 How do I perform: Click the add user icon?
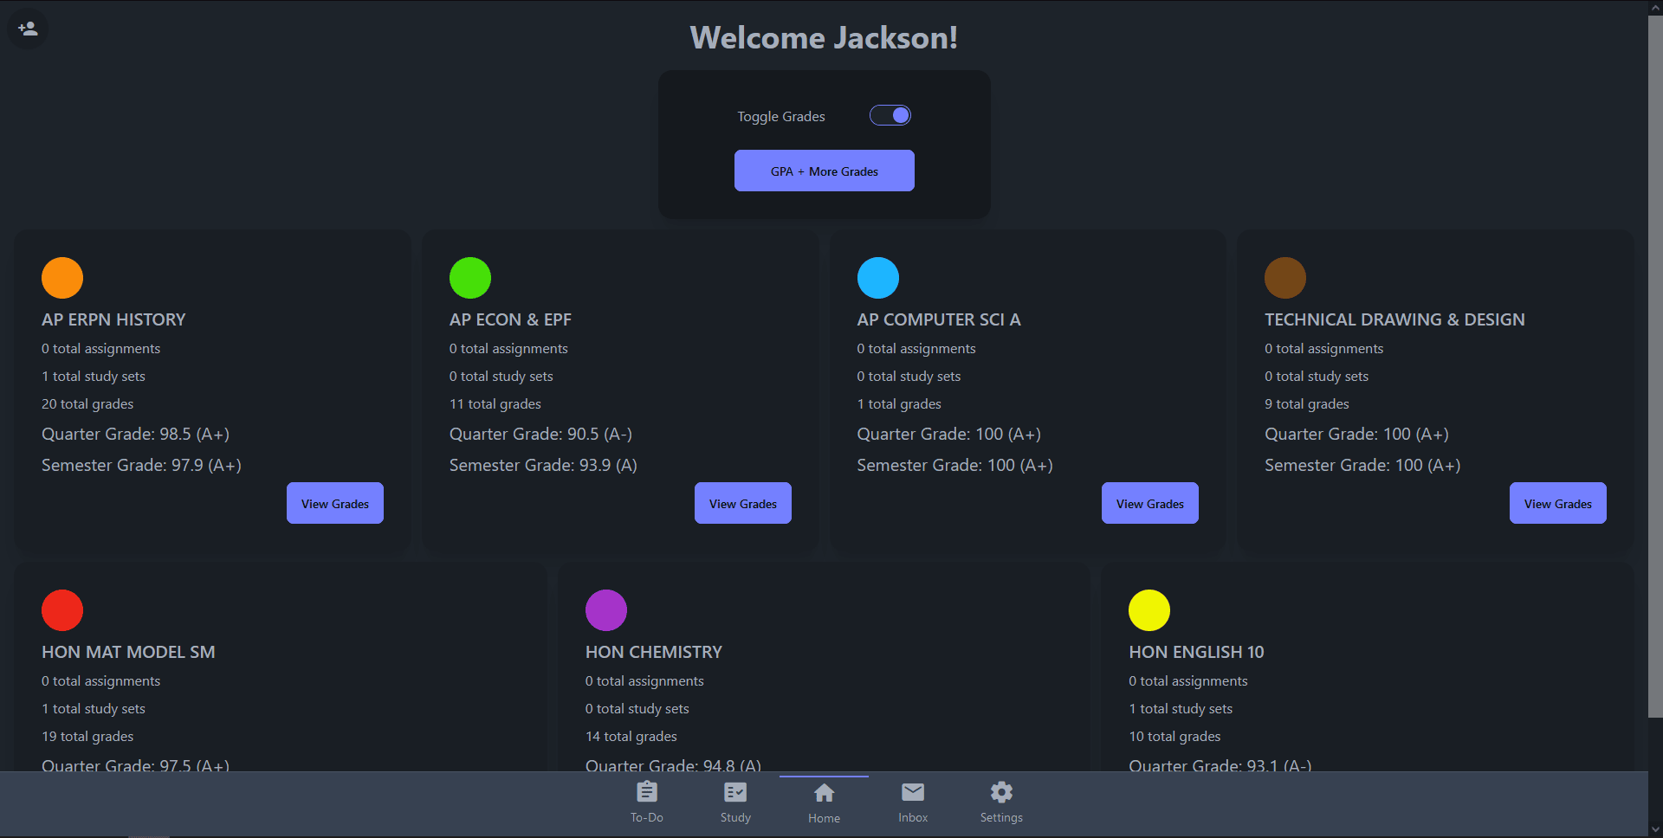click(28, 29)
